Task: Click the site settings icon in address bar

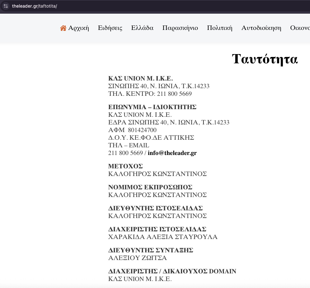Action: coord(6,6)
